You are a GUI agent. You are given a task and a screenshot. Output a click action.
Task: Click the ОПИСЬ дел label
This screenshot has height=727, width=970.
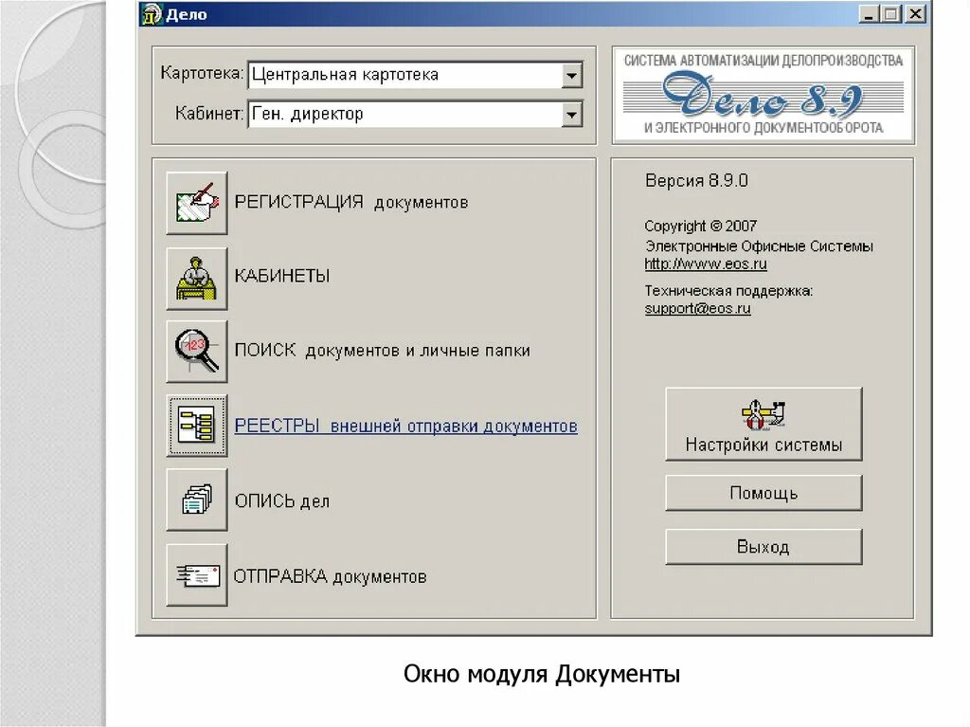click(x=282, y=500)
